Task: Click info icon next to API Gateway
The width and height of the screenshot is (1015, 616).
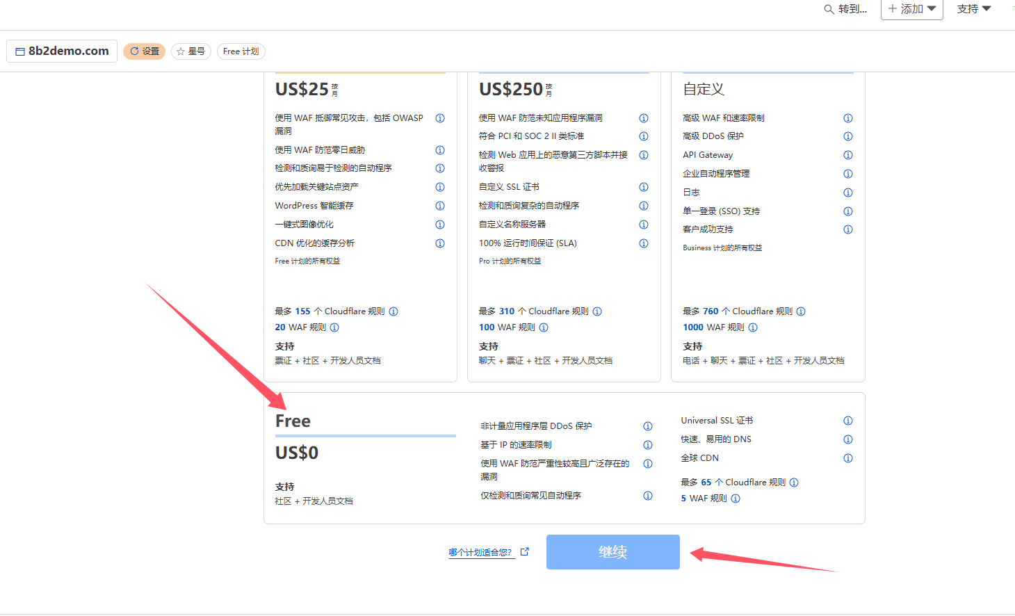Action: point(848,155)
